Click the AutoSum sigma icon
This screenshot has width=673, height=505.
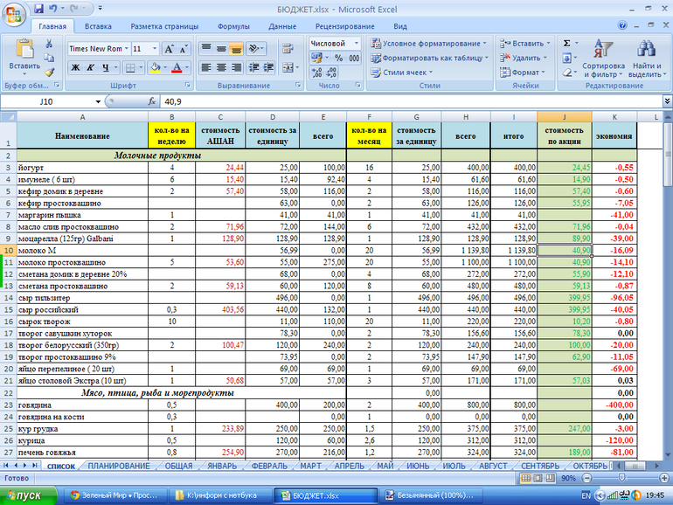[x=566, y=43]
